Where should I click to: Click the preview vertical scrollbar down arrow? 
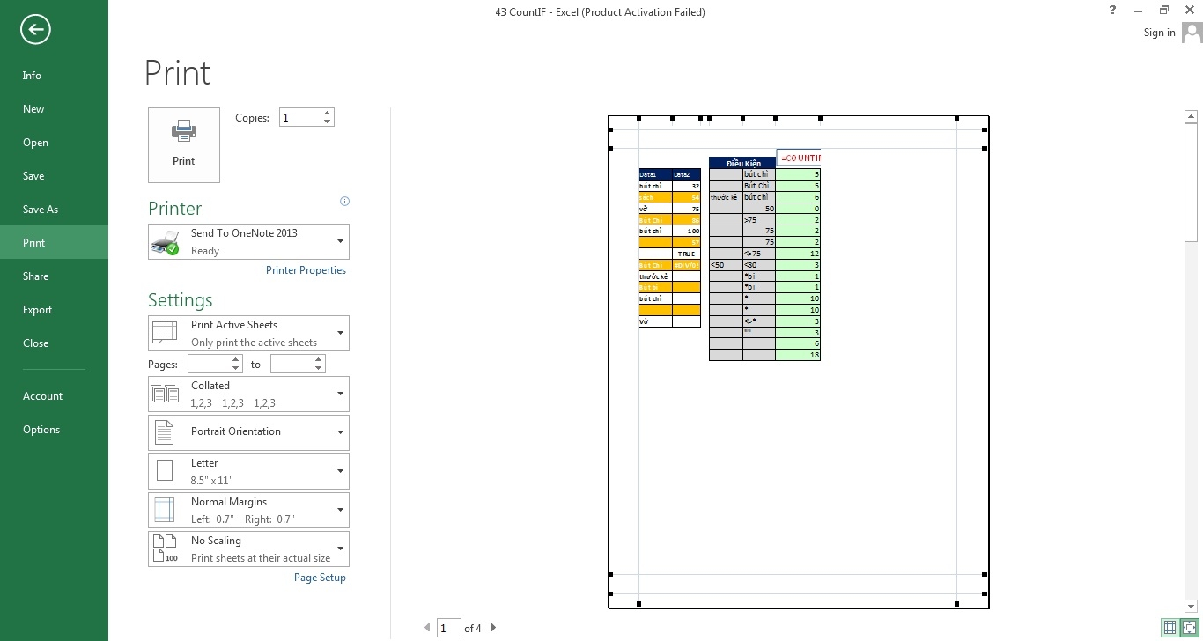pyautogui.click(x=1192, y=606)
